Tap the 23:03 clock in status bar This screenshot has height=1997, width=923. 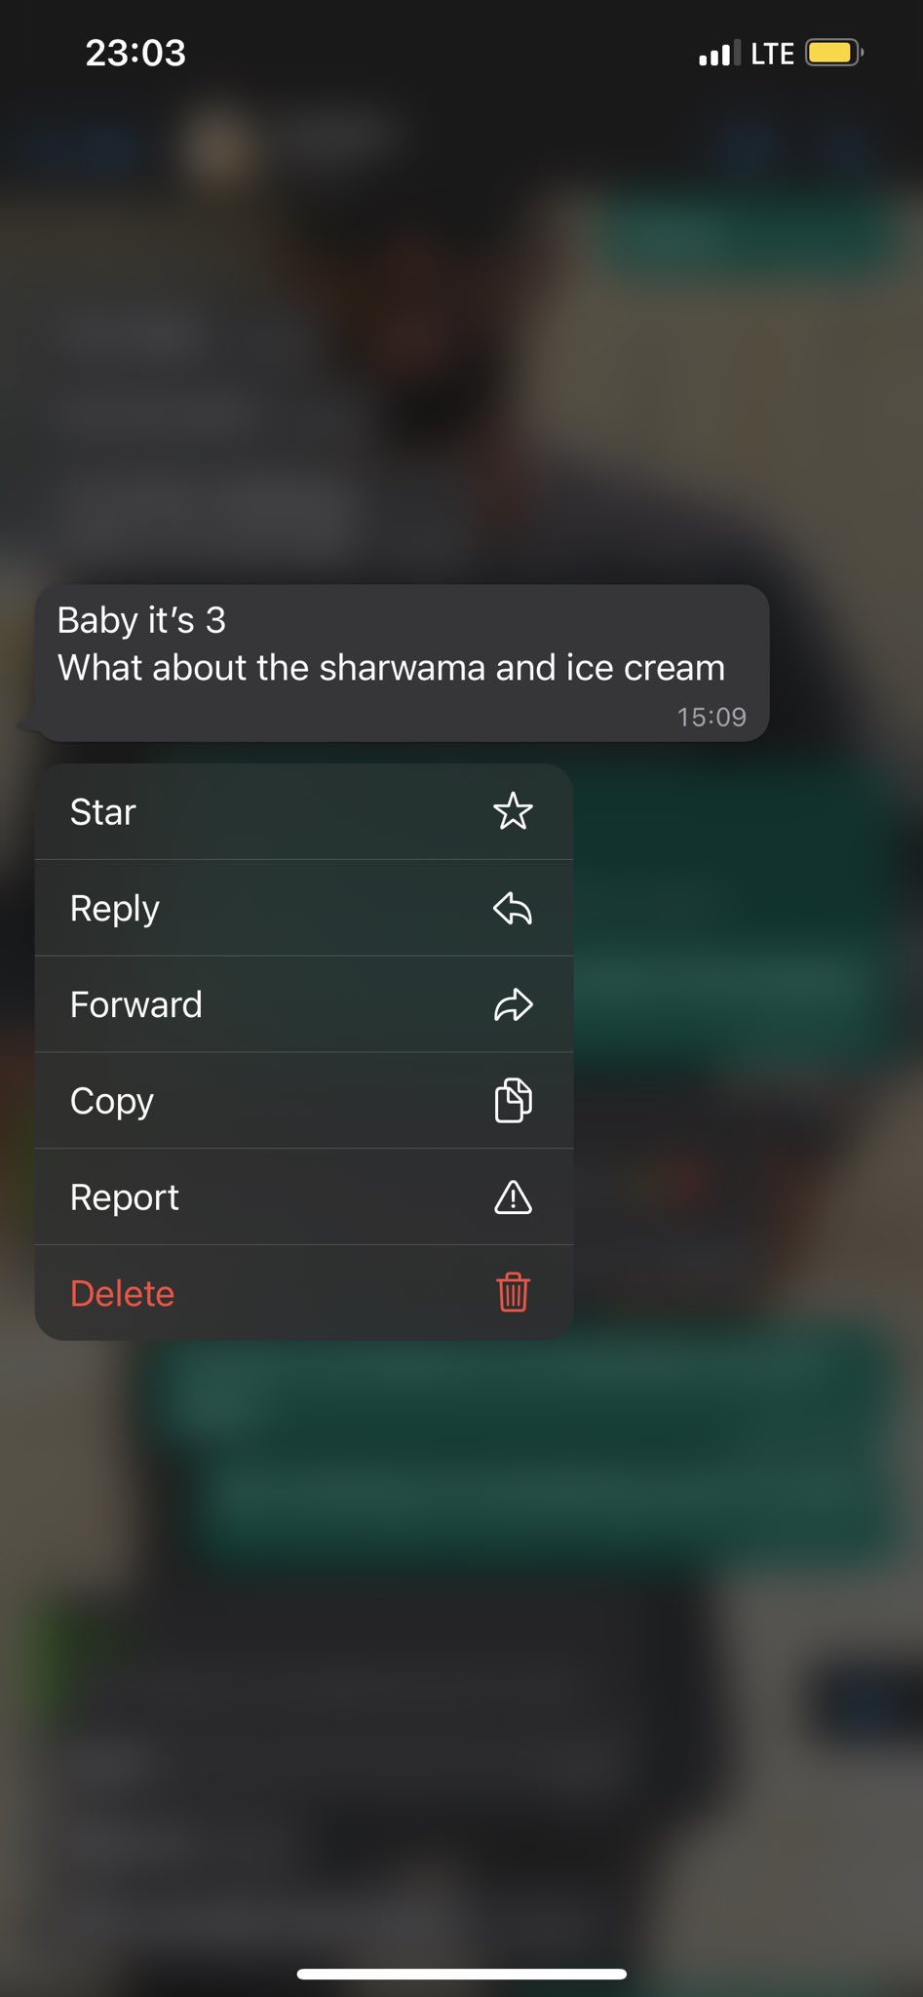tap(135, 53)
